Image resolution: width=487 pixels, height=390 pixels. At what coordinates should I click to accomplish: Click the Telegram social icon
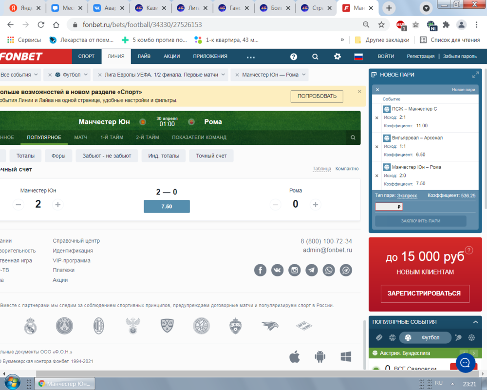[x=312, y=270]
